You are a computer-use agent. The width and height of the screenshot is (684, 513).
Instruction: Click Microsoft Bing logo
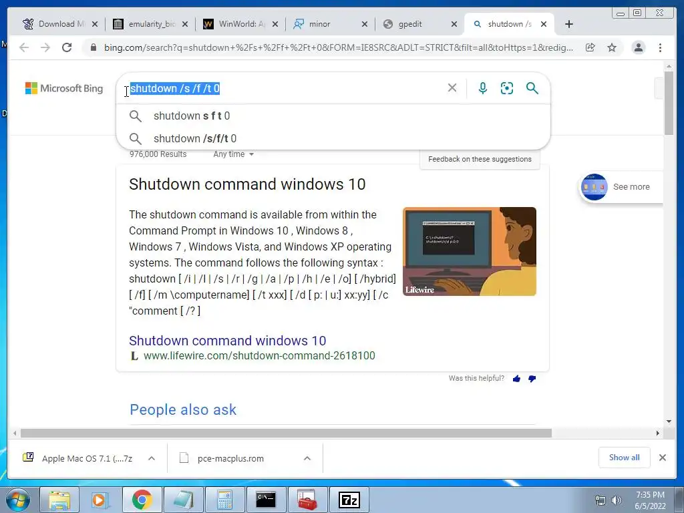(64, 88)
